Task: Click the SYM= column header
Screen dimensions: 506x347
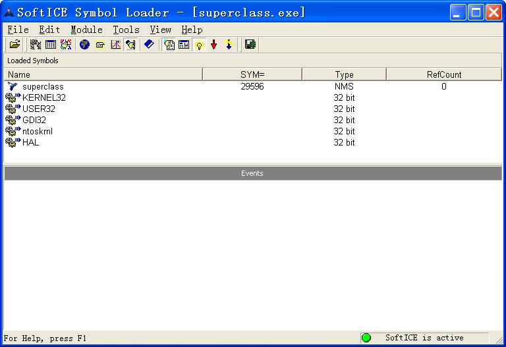Action: click(x=252, y=74)
